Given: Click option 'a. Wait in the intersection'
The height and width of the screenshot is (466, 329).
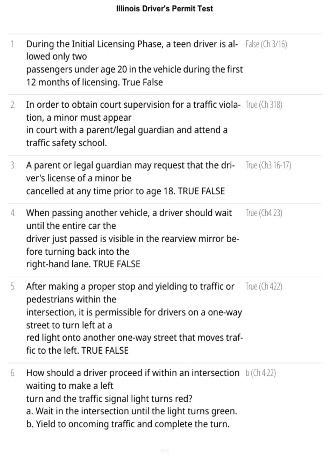Looking at the screenshot, I should [132, 411].
